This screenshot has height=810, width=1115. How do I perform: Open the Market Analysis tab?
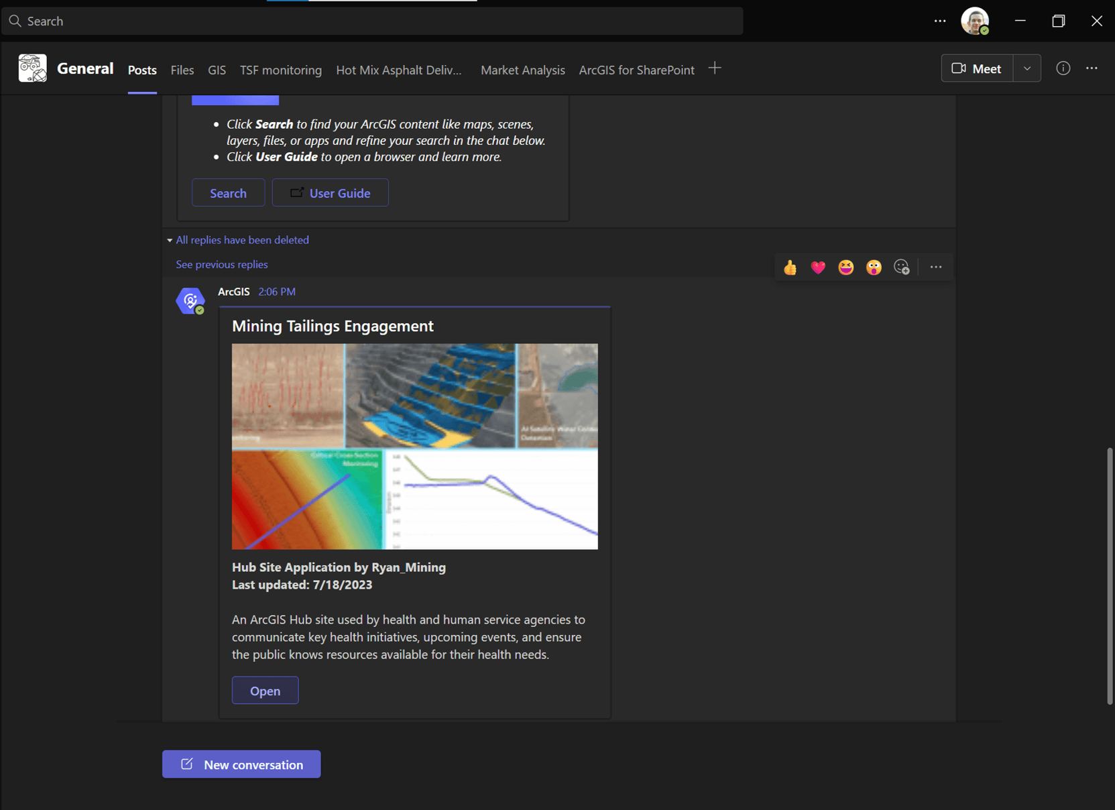523,70
